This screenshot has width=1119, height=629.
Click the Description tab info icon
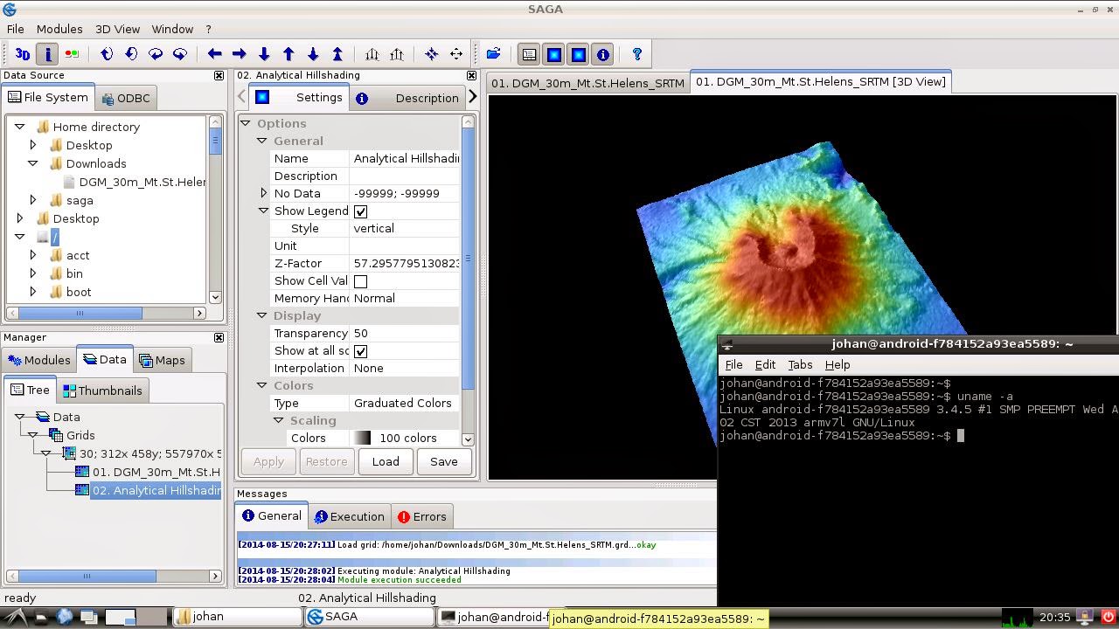click(x=362, y=98)
